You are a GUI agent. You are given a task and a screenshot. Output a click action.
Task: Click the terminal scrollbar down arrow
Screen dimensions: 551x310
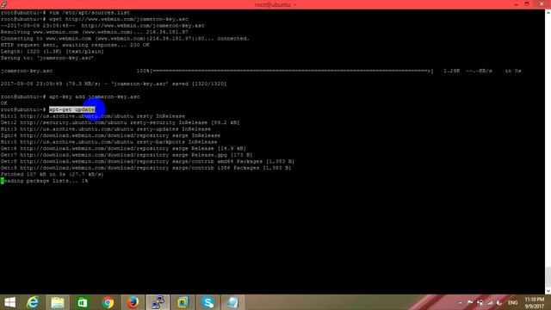(x=548, y=291)
